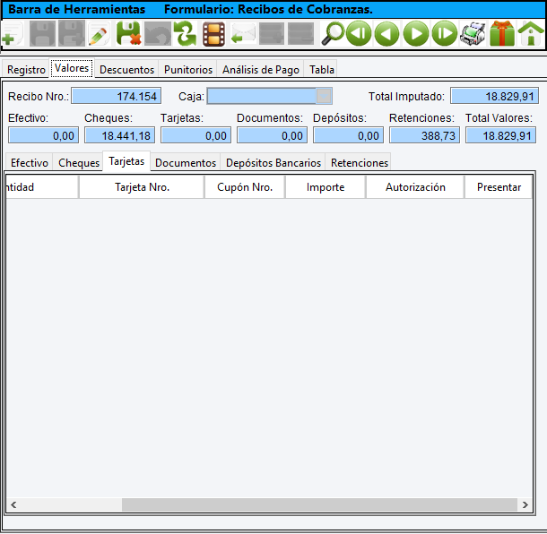Jump to last record button
Viewport: 547px width, 534px height.
(444, 35)
